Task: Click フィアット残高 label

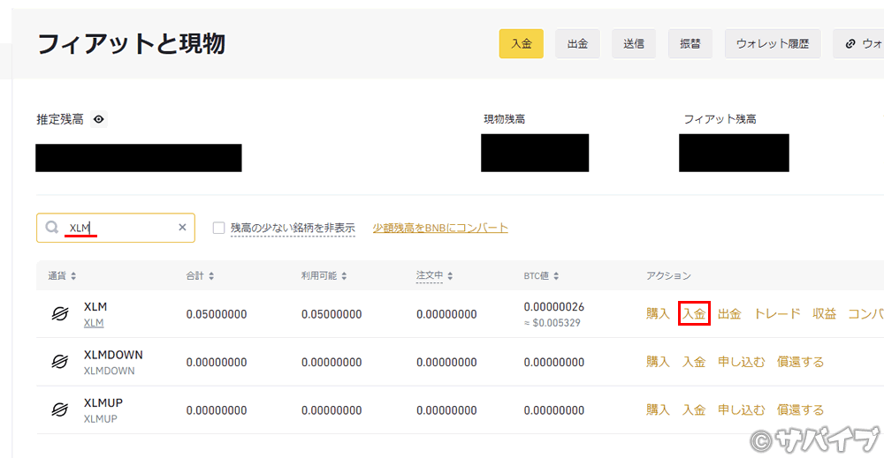Action: tap(720, 119)
